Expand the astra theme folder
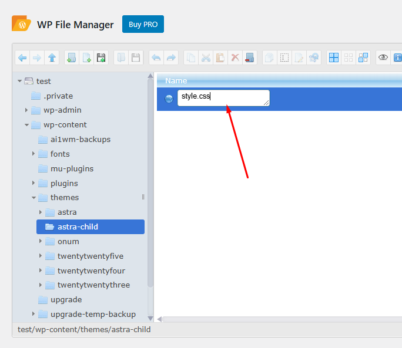402x348 pixels. click(41, 212)
